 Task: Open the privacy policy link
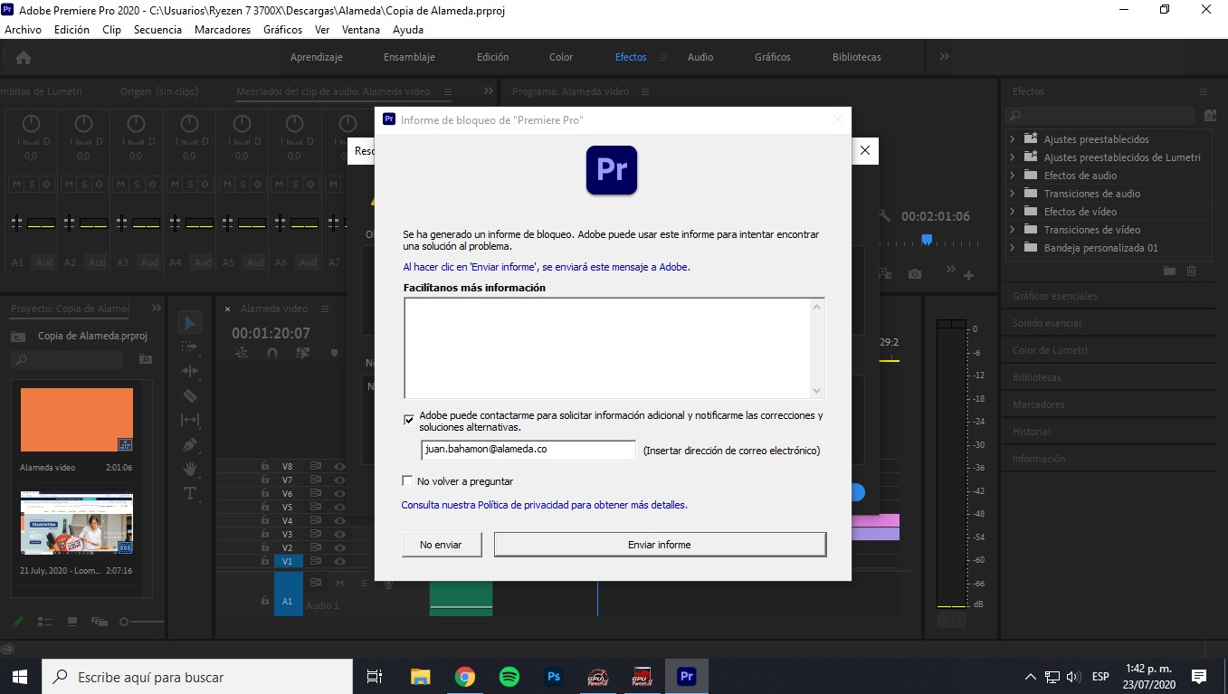pos(544,503)
